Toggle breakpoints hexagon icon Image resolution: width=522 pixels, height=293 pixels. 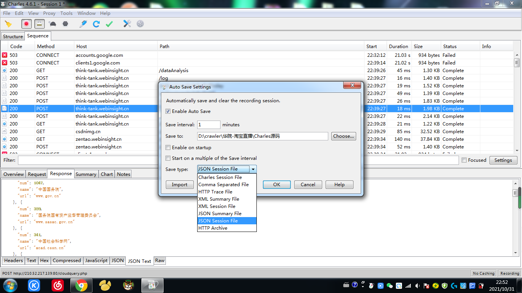click(x=65, y=24)
